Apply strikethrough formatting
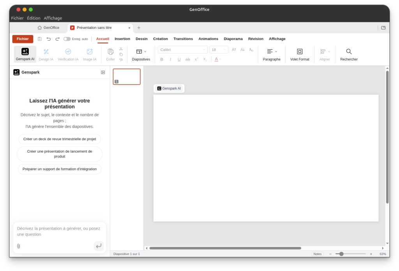This screenshot has height=271, width=399. click(x=188, y=59)
